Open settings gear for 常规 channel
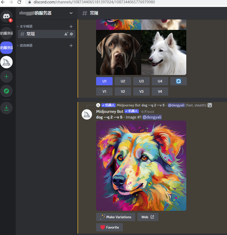Image resolution: width=227 pixels, height=235 pixels. [x=71, y=34]
